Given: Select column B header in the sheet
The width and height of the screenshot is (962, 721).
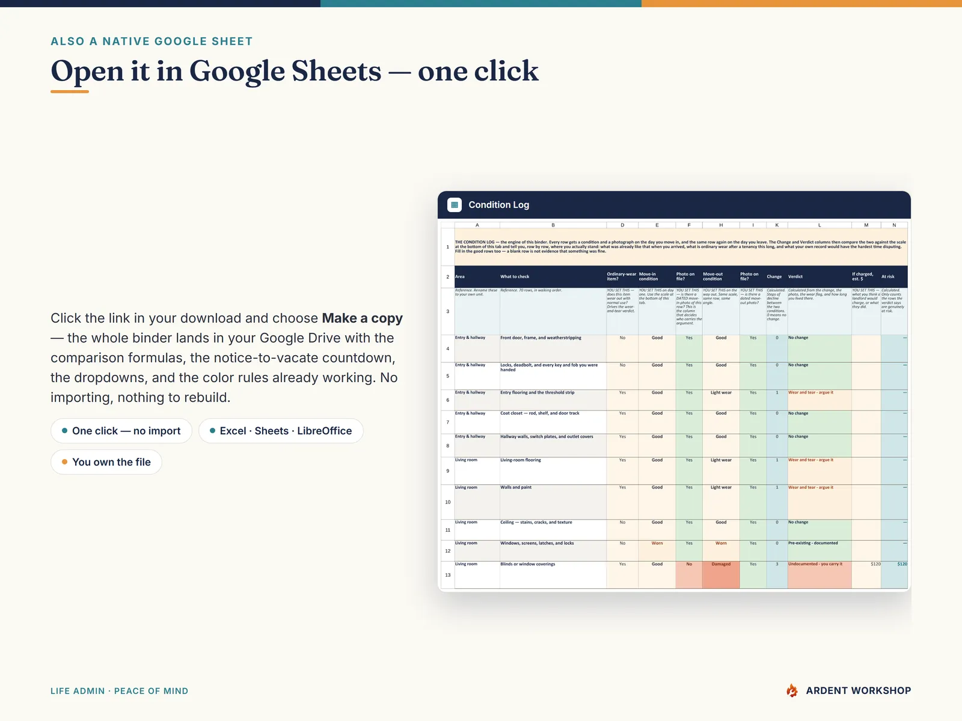Looking at the screenshot, I should [x=553, y=225].
